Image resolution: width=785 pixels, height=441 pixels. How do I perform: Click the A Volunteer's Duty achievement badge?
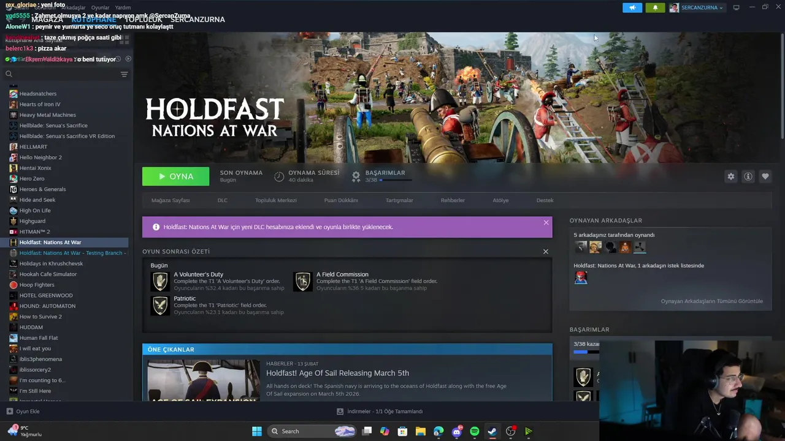tap(160, 281)
